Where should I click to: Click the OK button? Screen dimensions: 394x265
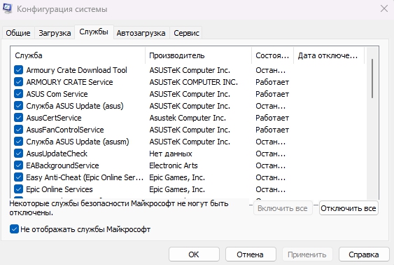click(x=194, y=254)
